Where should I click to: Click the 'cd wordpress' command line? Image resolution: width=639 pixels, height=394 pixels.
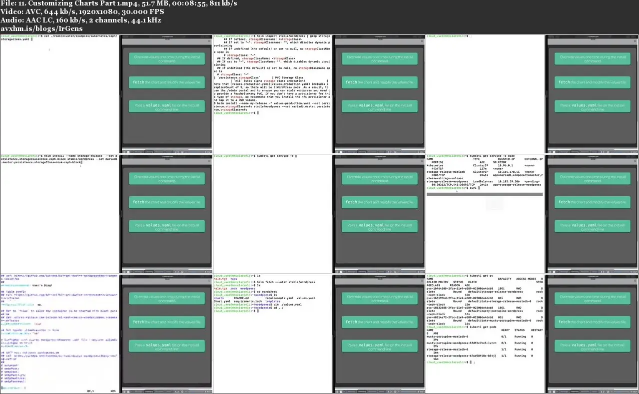(x=266, y=292)
